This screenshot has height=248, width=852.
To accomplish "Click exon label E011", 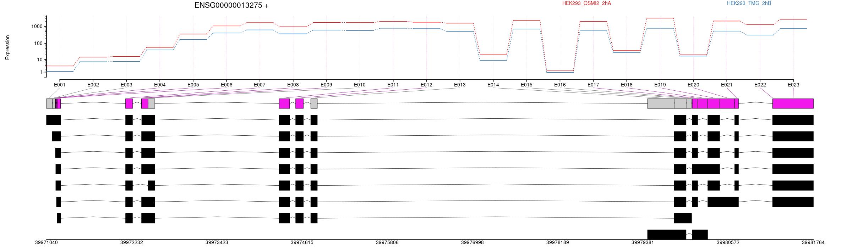I will 393,85.
